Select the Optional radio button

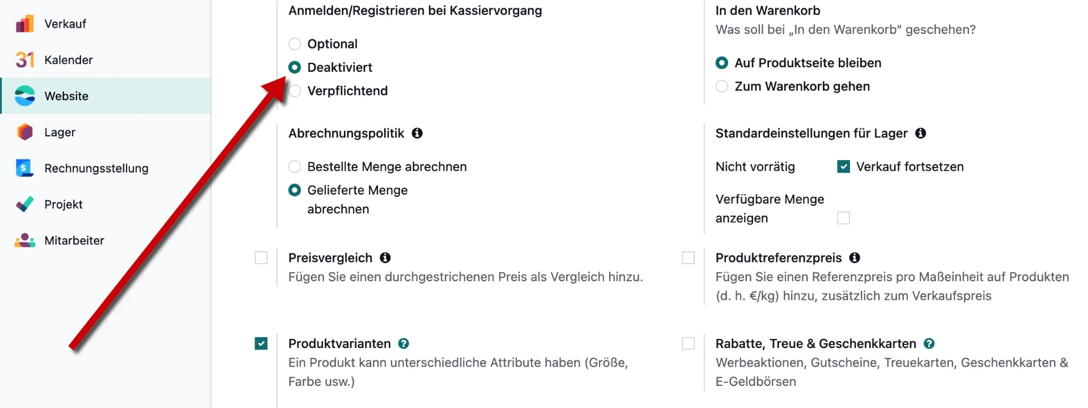point(295,44)
